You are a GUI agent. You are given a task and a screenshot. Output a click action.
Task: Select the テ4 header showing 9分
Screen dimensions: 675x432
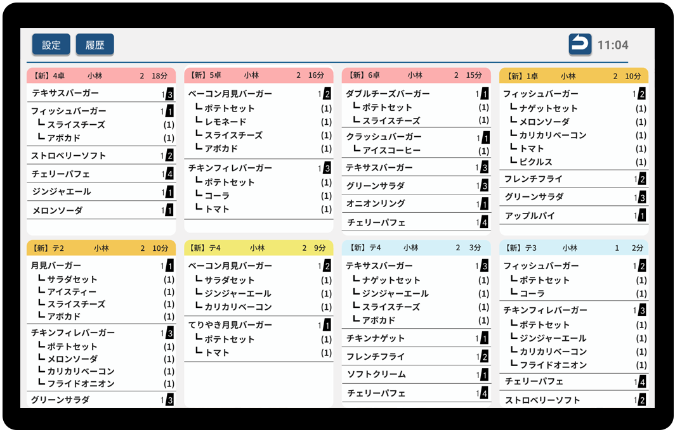click(259, 248)
